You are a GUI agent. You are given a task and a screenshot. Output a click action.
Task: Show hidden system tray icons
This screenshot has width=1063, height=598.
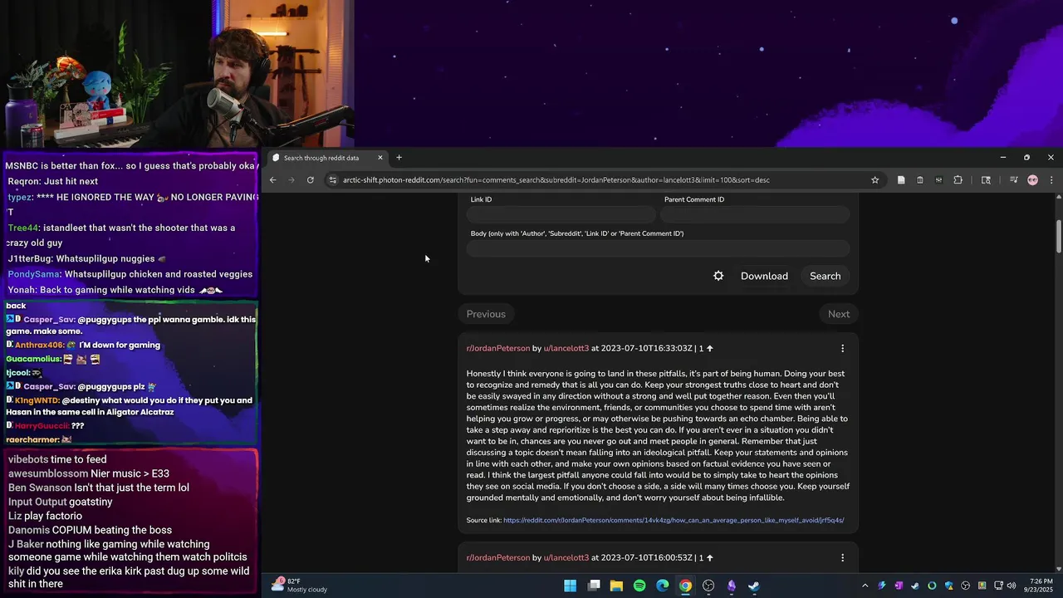point(865,586)
